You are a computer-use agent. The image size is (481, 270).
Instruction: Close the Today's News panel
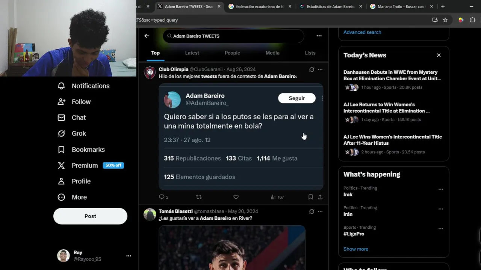click(439, 55)
